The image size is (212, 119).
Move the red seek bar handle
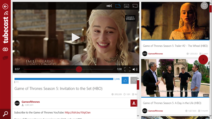coord(79,69)
